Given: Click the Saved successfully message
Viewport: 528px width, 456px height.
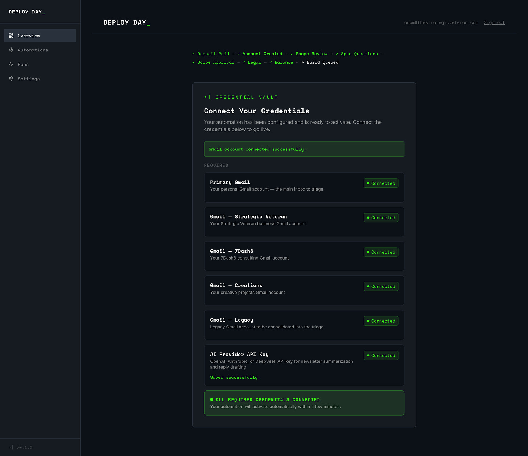Looking at the screenshot, I should 235,377.
